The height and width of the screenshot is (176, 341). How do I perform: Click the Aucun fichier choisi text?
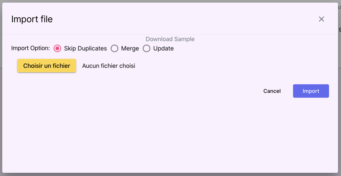click(109, 66)
